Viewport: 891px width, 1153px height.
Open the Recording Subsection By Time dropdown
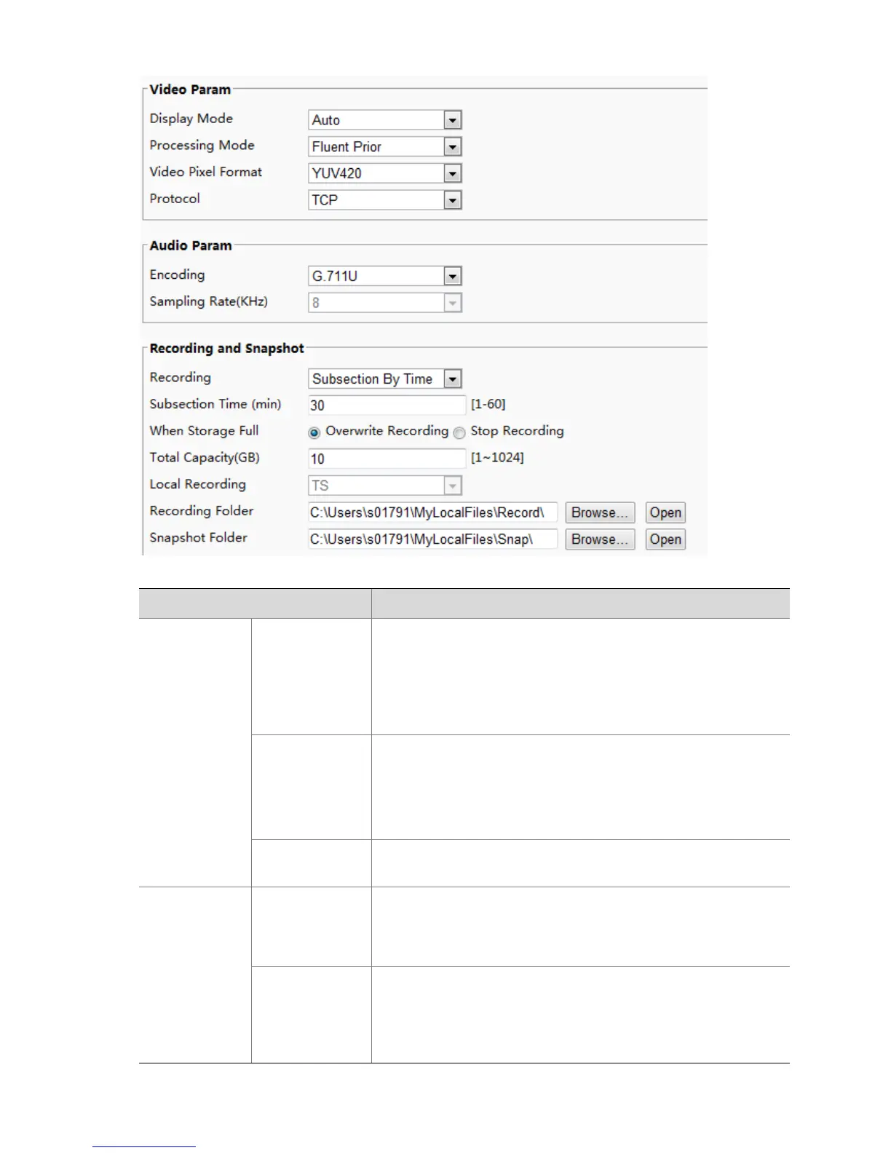click(385, 379)
